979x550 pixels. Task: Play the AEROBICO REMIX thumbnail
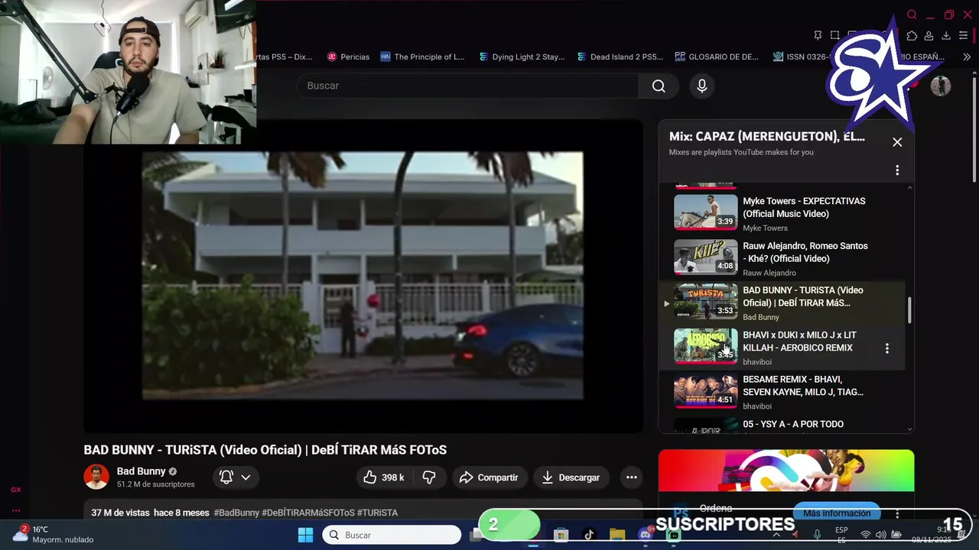(x=705, y=346)
